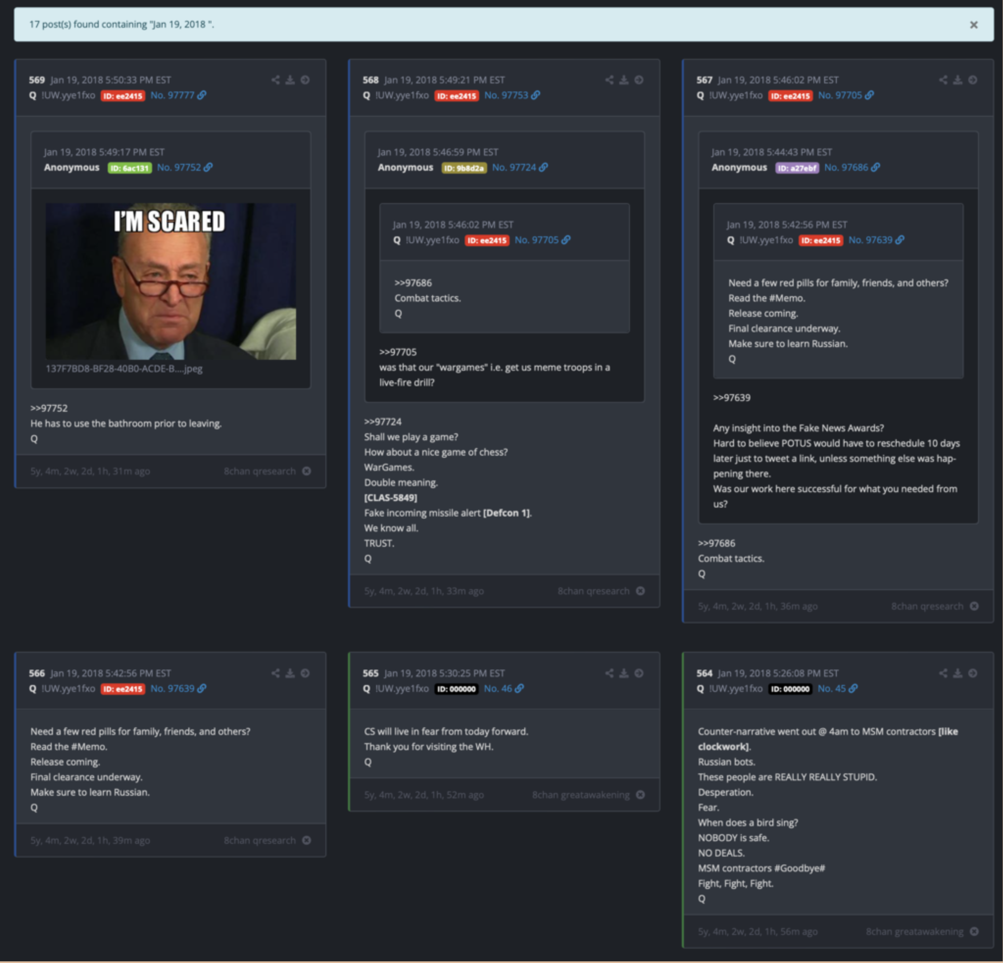Click ID ee2415 badge on post 569
The width and height of the screenshot is (1003, 963).
click(123, 96)
